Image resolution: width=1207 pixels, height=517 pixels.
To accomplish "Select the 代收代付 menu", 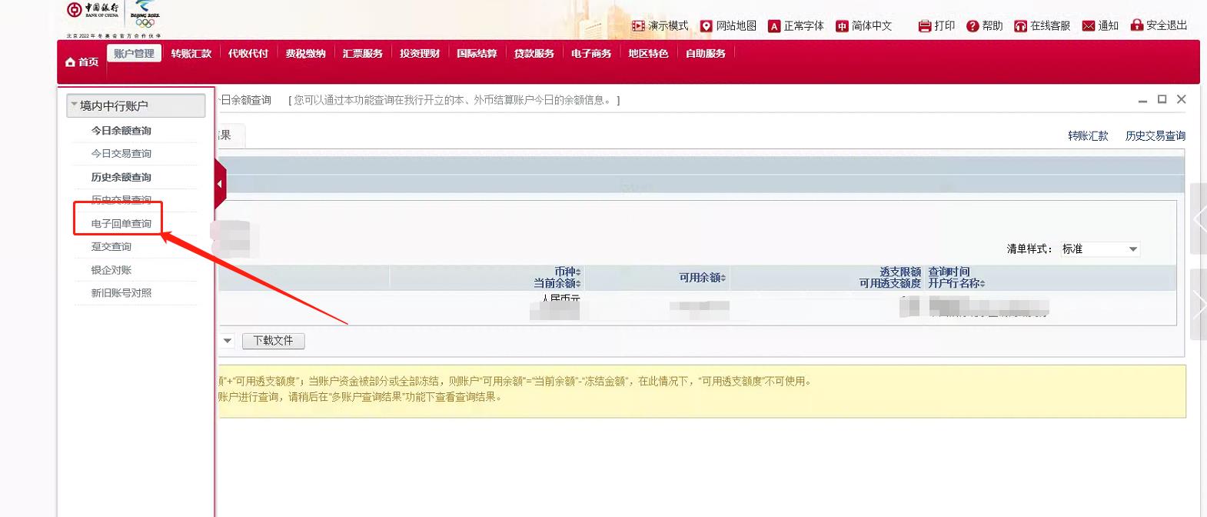I will 248,54.
